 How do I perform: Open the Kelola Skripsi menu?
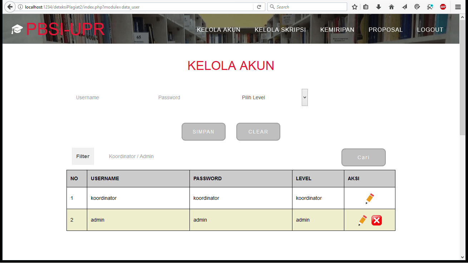point(280,30)
